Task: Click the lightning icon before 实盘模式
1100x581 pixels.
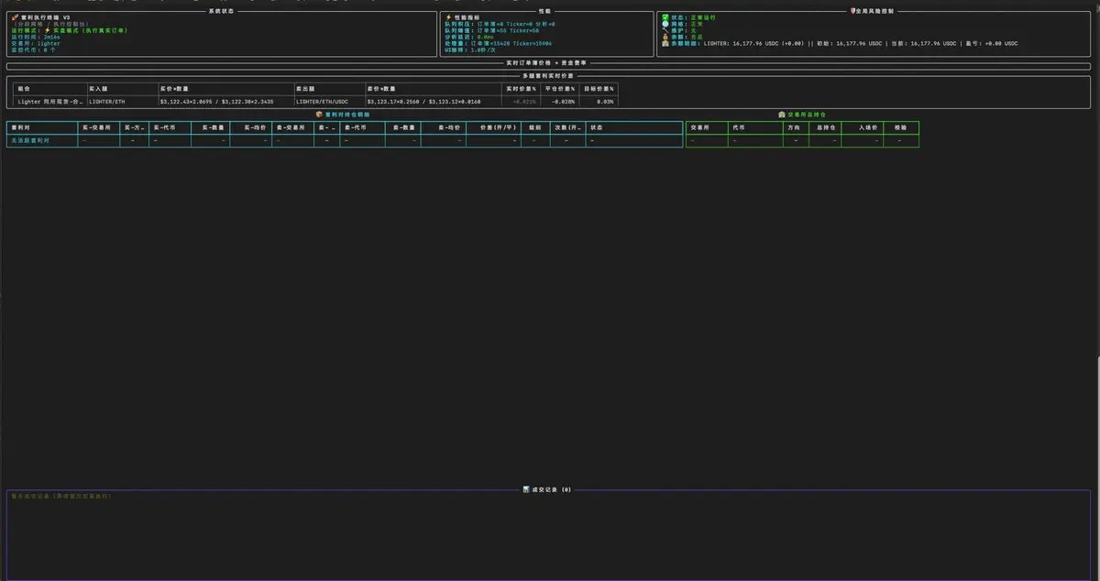Action: 47,30
